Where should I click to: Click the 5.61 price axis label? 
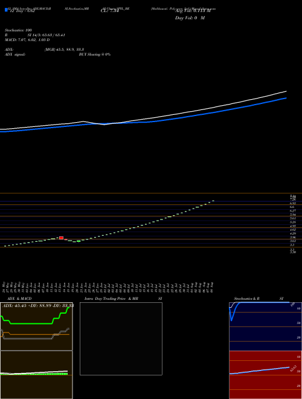coord(292,218)
